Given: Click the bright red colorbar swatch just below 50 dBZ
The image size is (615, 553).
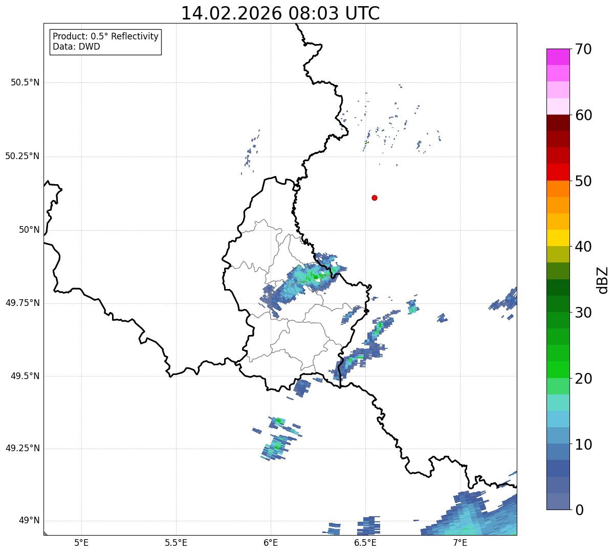Looking at the screenshot, I should [558, 172].
